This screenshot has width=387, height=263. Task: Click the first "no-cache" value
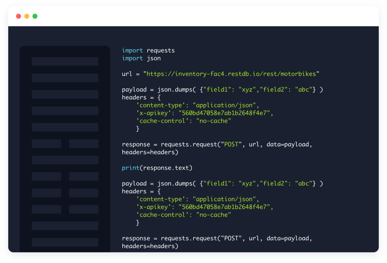pos(213,121)
